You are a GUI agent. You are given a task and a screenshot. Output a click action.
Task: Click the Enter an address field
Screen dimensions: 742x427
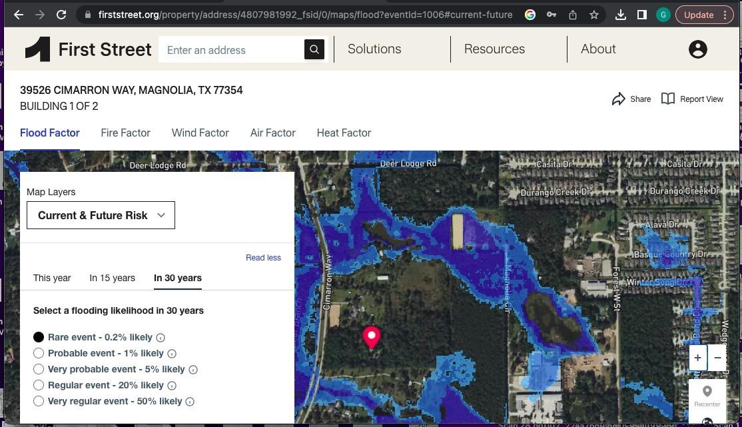click(231, 50)
